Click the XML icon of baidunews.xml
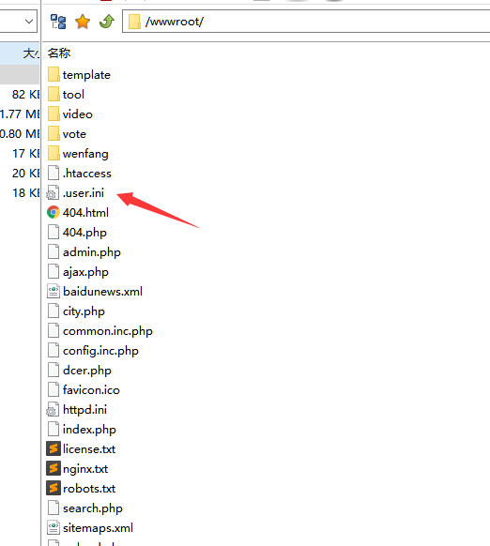Screen dimensions: 490x546 pyautogui.click(x=53, y=291)
